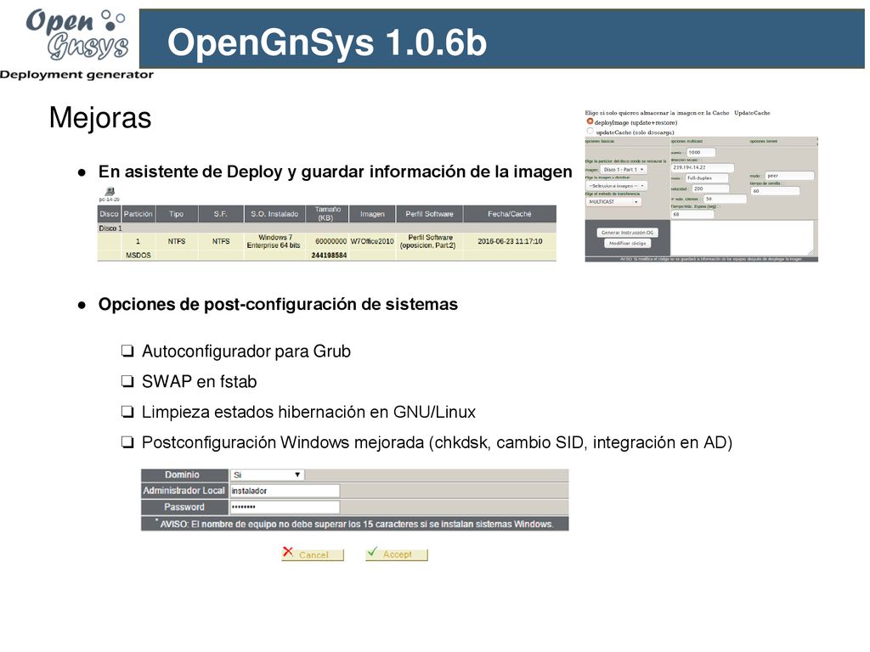This screenshot has height=652, width=870.
Task: Click the Fecha/Caché column header
Action: coord(510,214)
